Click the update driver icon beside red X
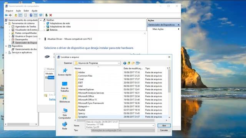246x138 pixels. click(x=47, y=15)
